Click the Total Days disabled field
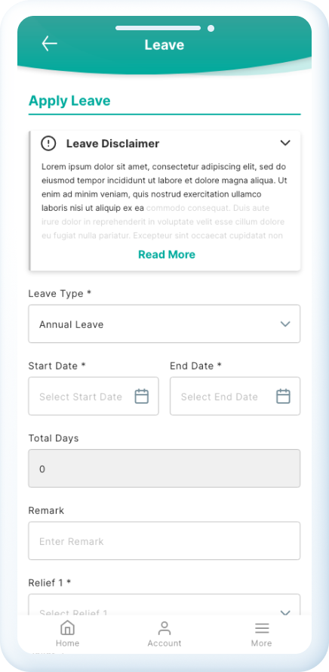This screenshot has height=672, width=329. pos(164,469)
